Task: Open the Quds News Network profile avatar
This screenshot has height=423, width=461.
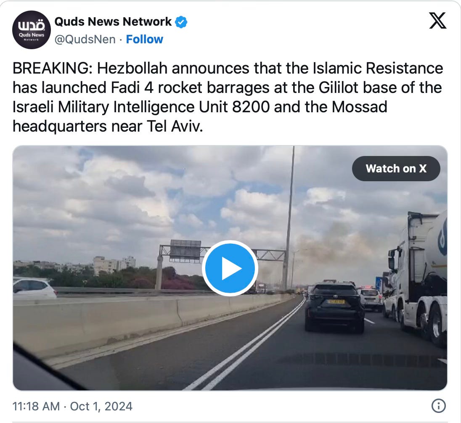Action: pos(32,30)
